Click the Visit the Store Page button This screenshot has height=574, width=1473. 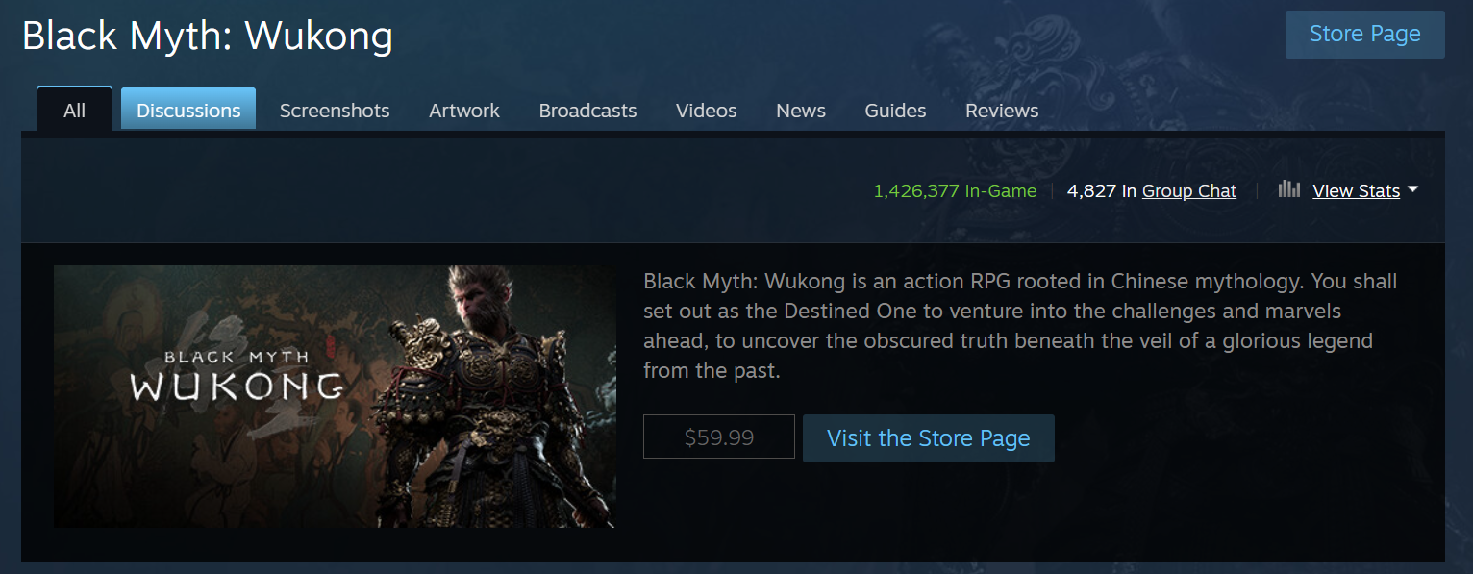(929, 438)
